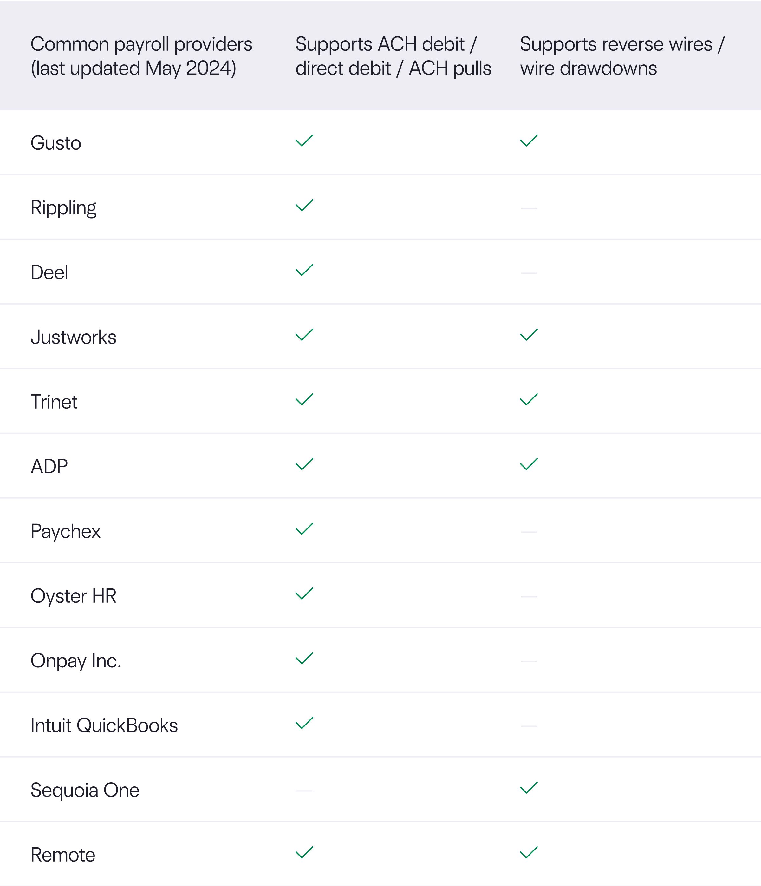761x886 pixels.
Task: Click Rippling's ACH debit checkmark
Action: pos(304,205)
